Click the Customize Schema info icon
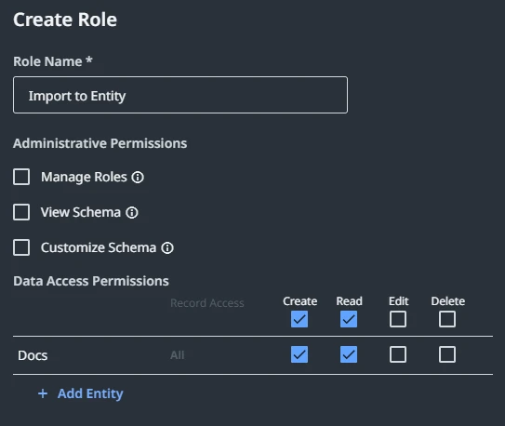Image resolution: width=505 pixels, height=426 pixels. coord(167,248)
